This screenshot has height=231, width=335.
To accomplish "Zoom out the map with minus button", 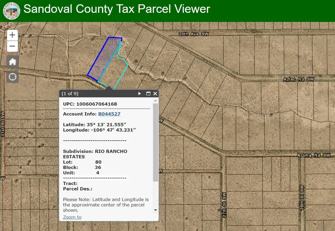I will point(12,46).
